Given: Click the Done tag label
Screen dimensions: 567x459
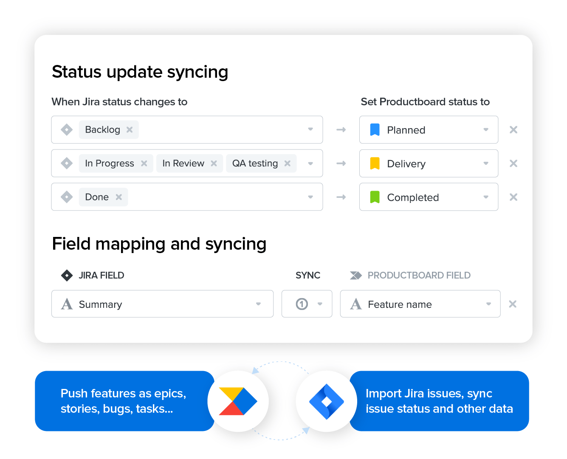Looking at the screenshot, I should coord(97,197).
